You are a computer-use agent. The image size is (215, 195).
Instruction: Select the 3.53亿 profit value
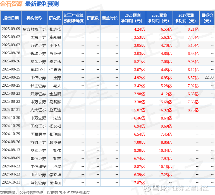[x=139, y=38]
